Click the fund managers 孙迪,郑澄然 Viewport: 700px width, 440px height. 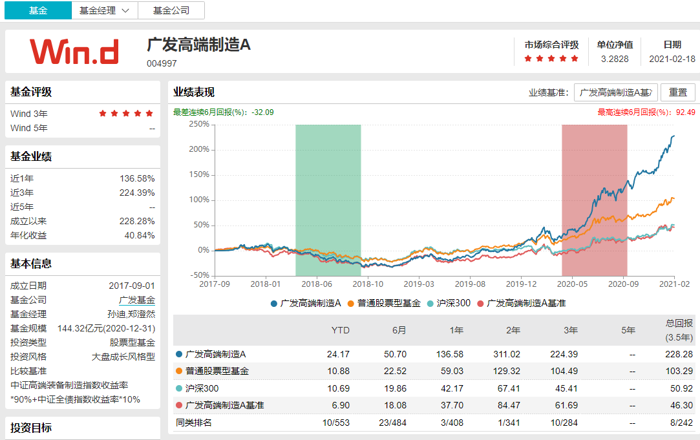tap(131, 314)
